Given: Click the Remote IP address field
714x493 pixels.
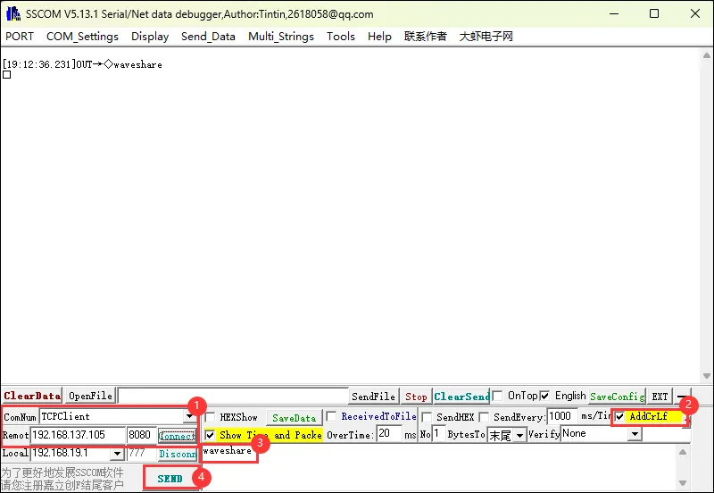Looking at the screenshot, I should point(78,435).
